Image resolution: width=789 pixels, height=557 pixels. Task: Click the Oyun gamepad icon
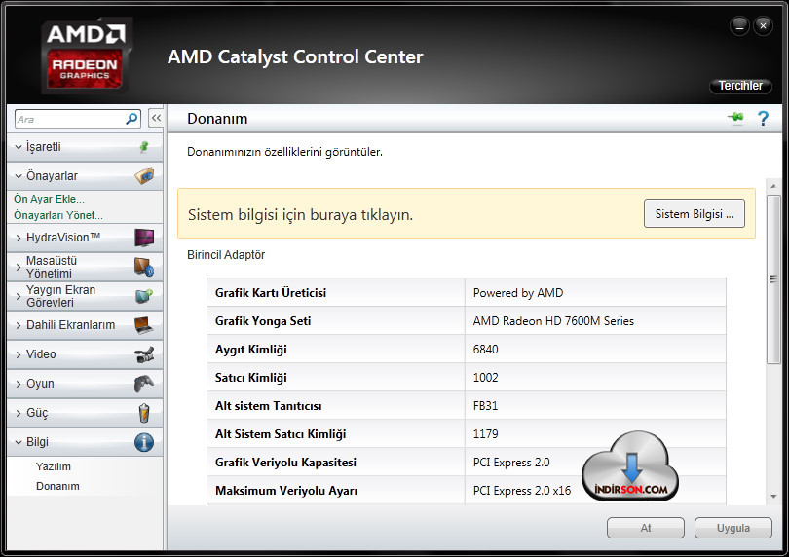[144, 384]
